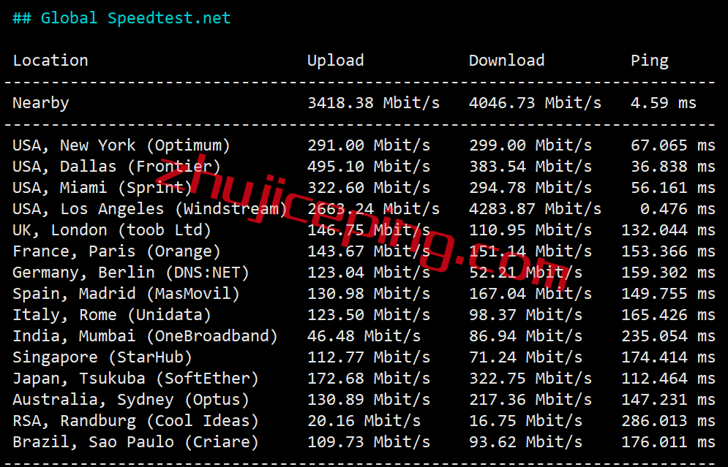Select Dallas upload 495.10 Mbit/s
The image size is (728, 467).
(369, 167)
